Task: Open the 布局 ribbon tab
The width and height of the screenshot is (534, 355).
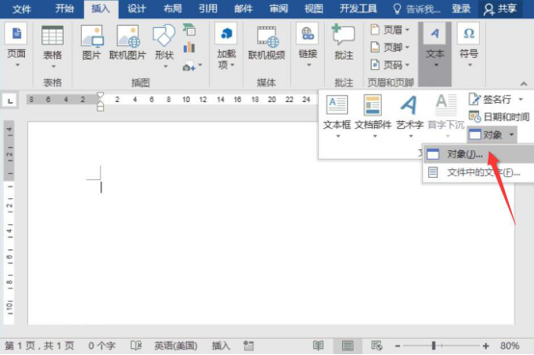Action: point(173,9)
